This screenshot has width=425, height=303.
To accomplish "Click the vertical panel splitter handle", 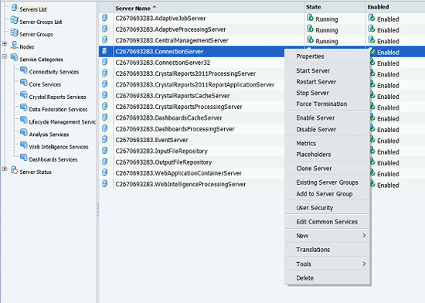I will [x=97, y=209].
